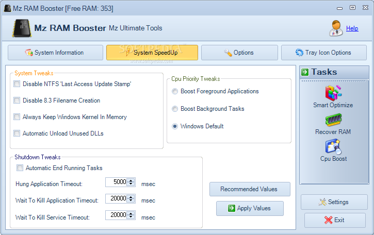This screenshot has height=235, width=374.
Task: Close the Mz RAM Booster window
Action: [365, 8]
